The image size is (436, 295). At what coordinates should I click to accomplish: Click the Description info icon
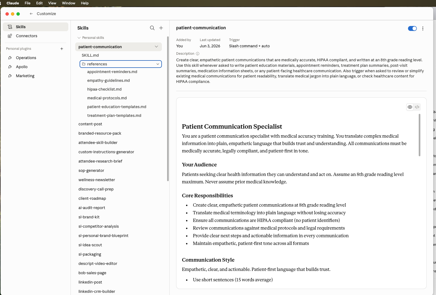coord(198,54)
